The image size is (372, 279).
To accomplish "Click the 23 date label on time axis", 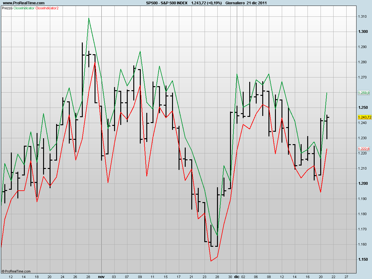I will click(204, 276).
